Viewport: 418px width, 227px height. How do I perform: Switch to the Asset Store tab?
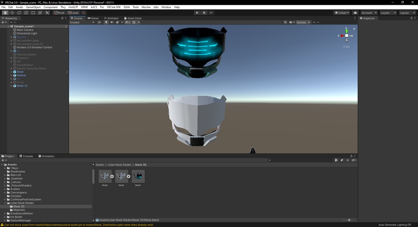click(x=133, y=18)
